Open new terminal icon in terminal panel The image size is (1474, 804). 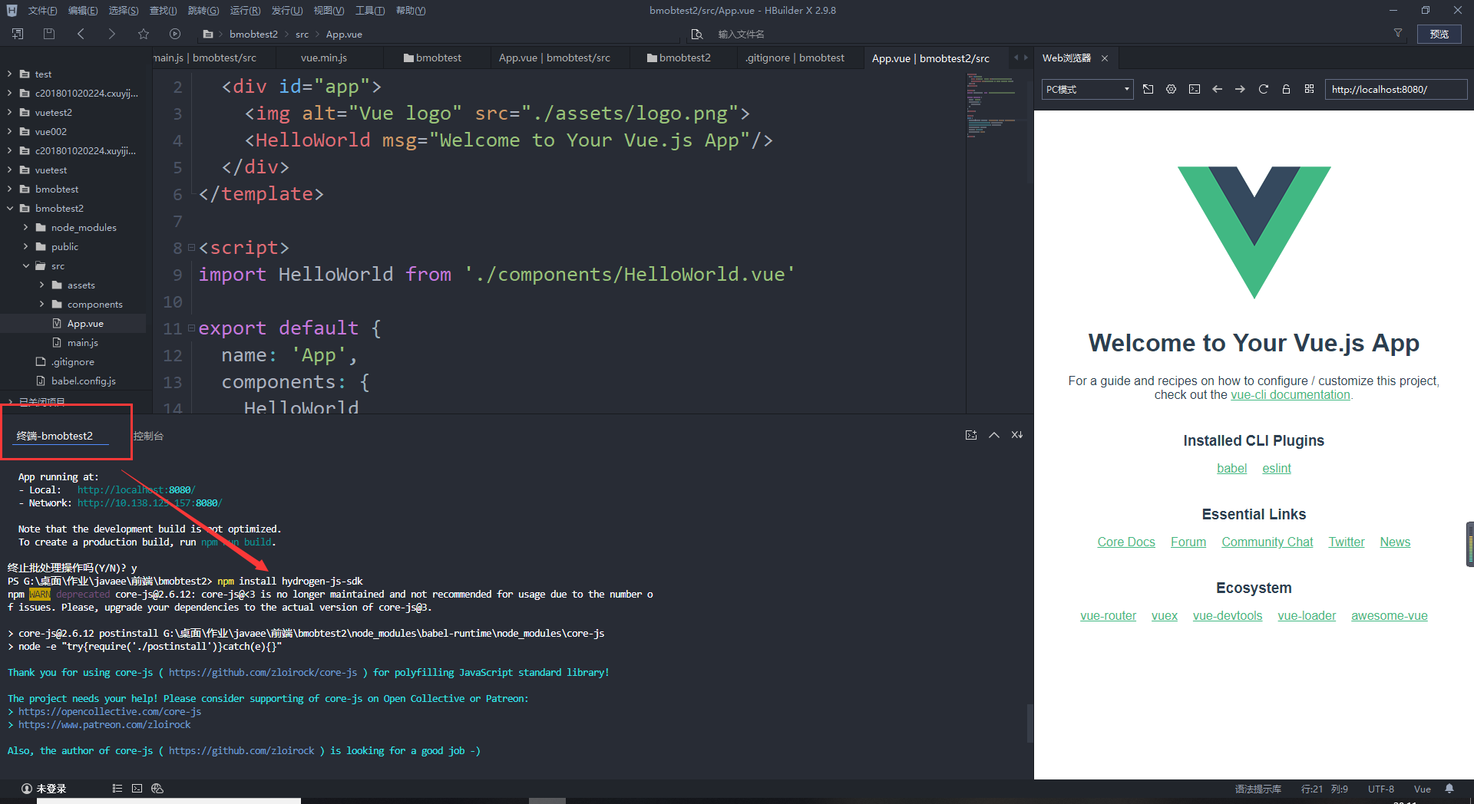971,435
